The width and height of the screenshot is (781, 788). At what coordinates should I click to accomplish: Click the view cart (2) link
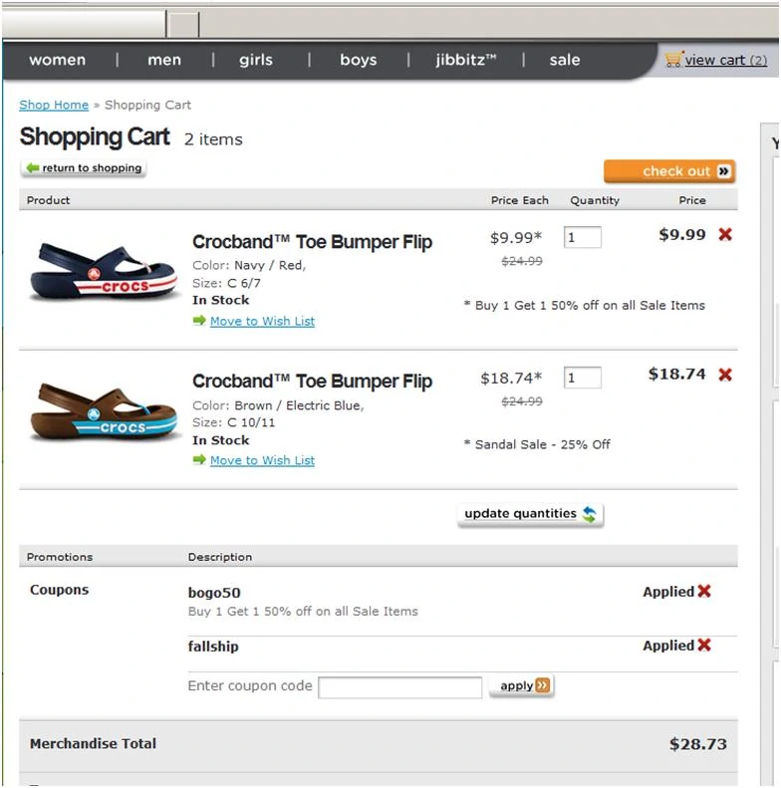(x=726, y=61)
